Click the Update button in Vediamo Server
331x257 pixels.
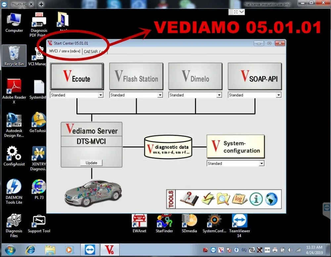click(x=91, y=163)
